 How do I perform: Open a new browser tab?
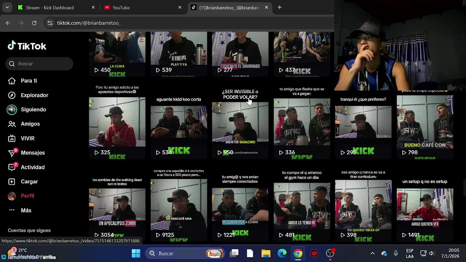[x=280, y=8]
